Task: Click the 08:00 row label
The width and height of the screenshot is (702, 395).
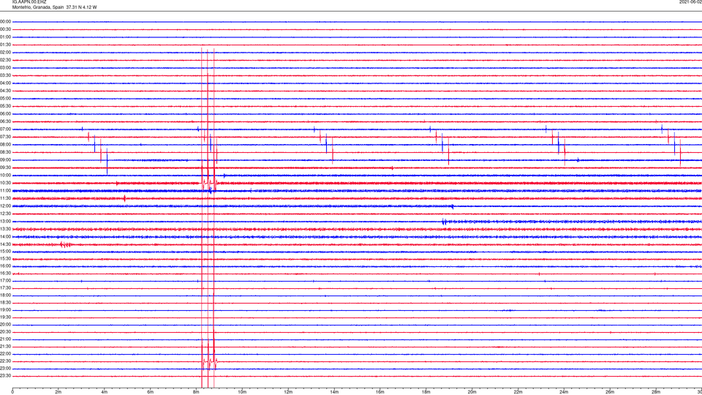Action: (5, 145)
